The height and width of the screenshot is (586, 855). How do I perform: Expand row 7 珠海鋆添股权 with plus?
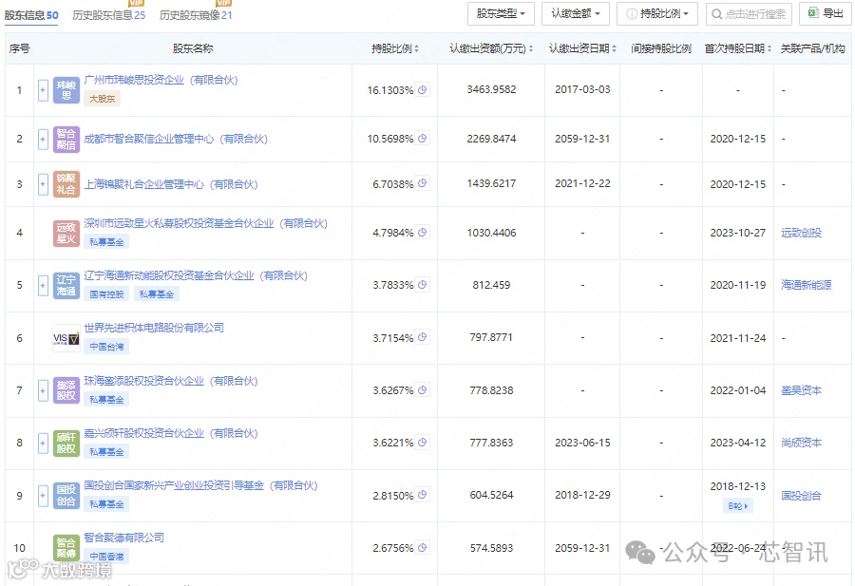pyautogui.click(x=43, y=390)
